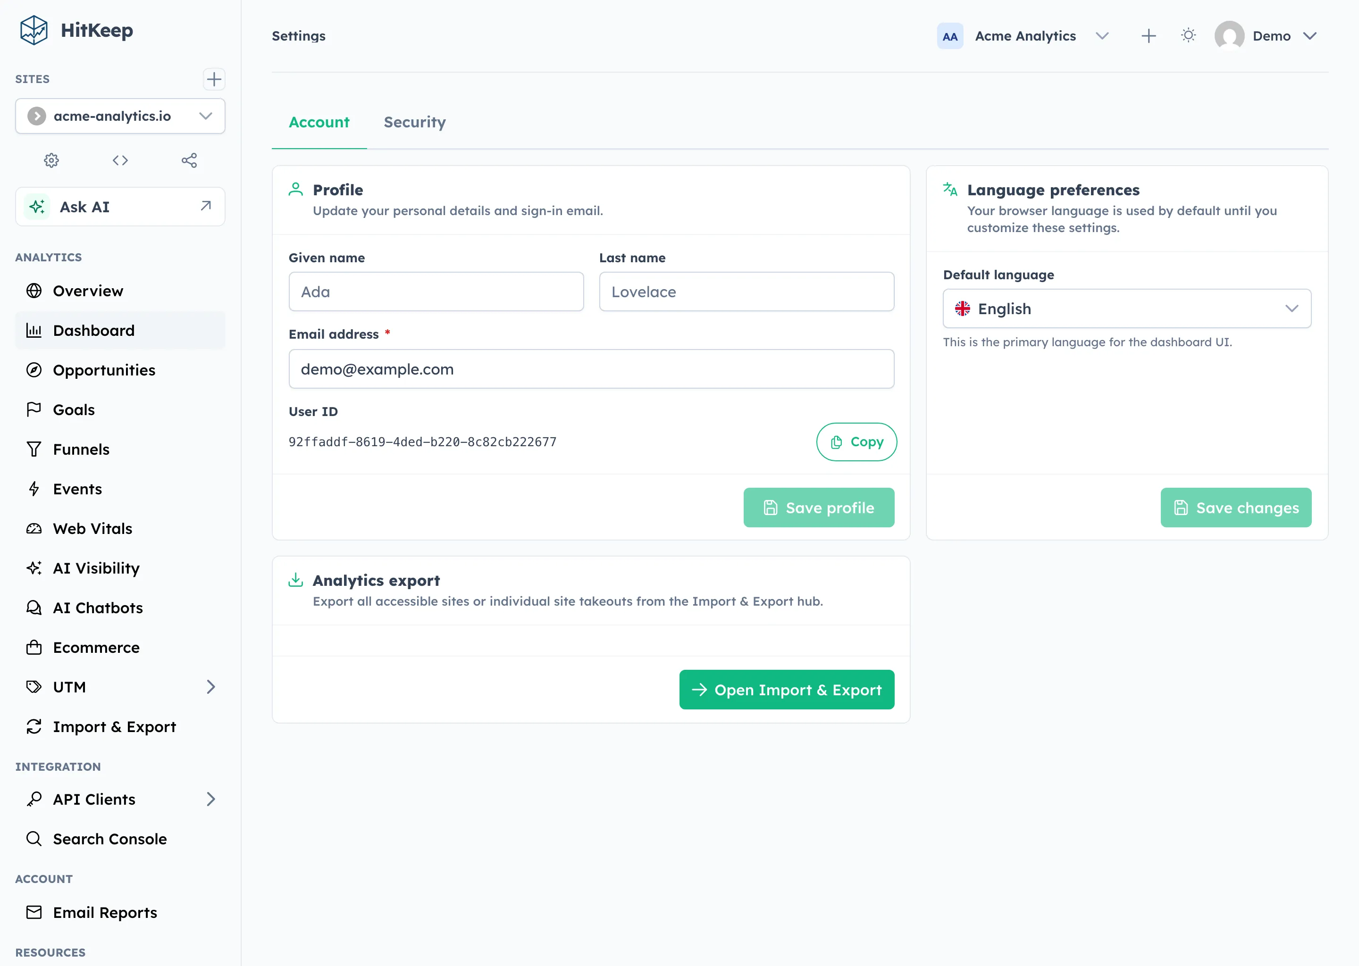The height and width of the screenshot is (966, 1359).
Task: Click the plus icon in top bar
Action: [x=1149, y=36]
